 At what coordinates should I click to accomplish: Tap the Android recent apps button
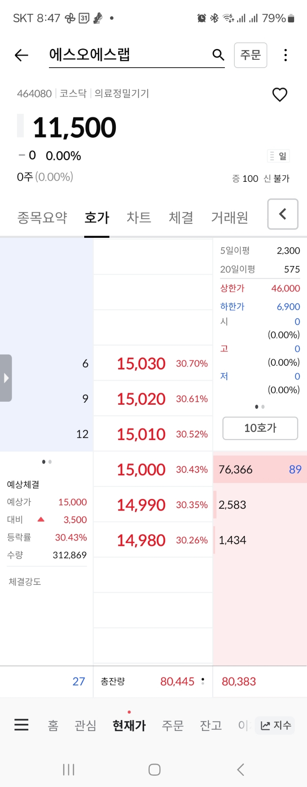click(68, 770)
